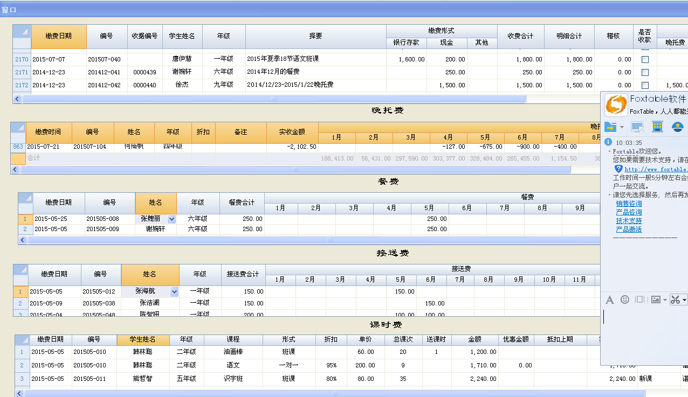This screenshot has width=688, height=397.
Task: Click the Foxtable orange logo in chat window
Action: click(616, 105)
